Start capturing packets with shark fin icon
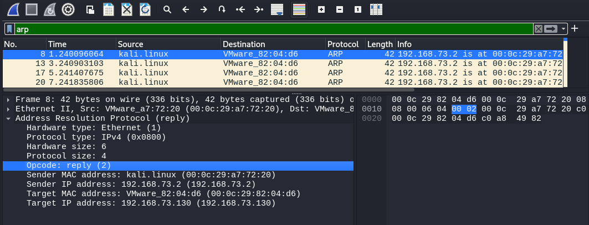589x225 pixels. (13, 9)
